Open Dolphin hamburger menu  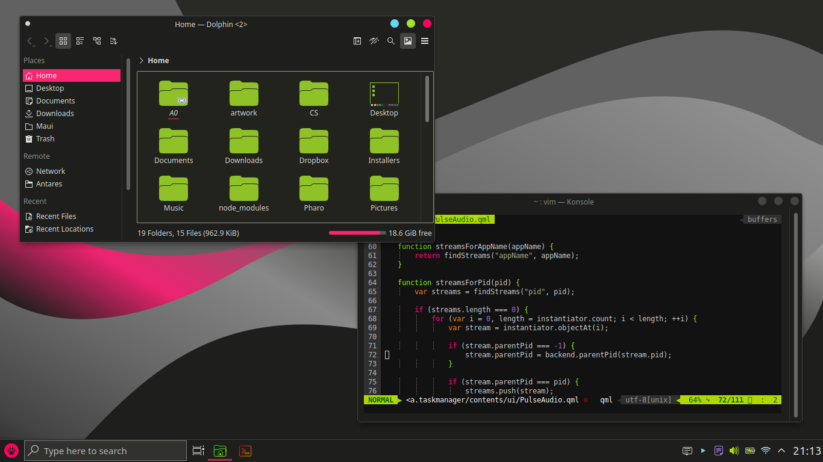[x=425, y=41]
